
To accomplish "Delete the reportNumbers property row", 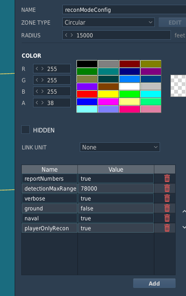I will pos(167,178).
